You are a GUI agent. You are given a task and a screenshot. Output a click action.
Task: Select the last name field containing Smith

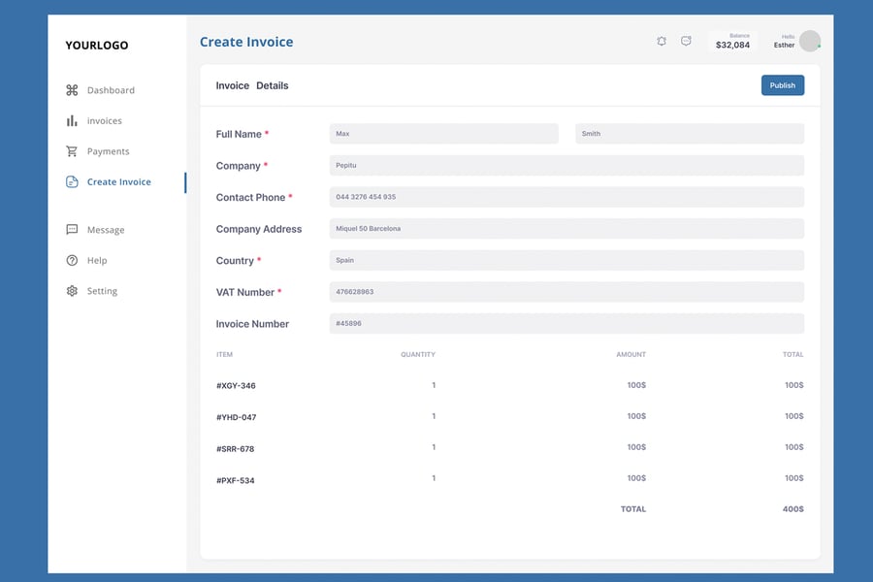click(689, 134)
